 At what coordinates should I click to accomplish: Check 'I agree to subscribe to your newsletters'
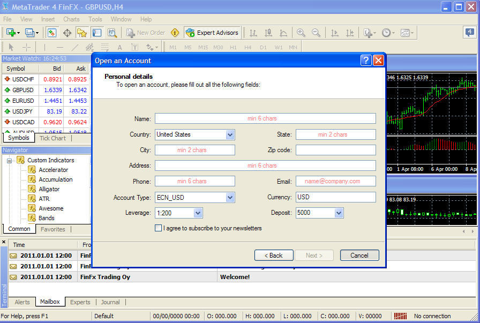(x=159, y=228)
